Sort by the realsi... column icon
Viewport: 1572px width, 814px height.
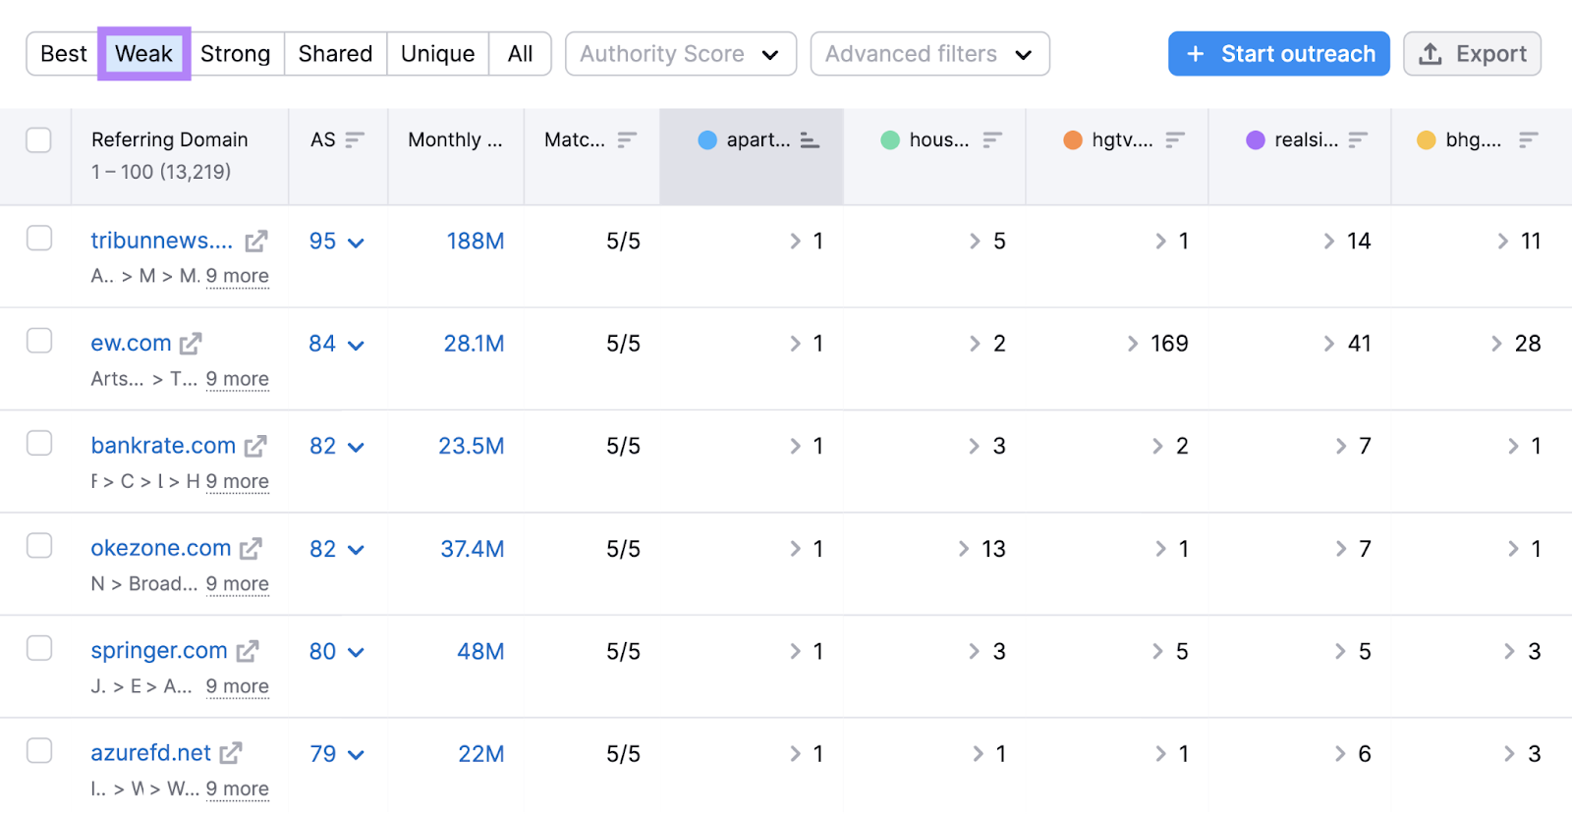[x=1358, y=139]
